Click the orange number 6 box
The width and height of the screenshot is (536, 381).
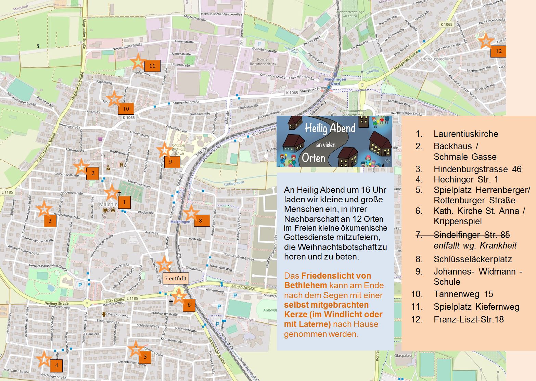pos(189,305)
